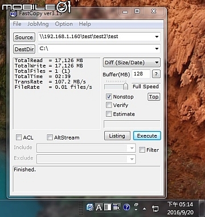The image size is (205, 217).
Task: Open the Diff (Size/Date) mode dropdown
Action: 132,63
